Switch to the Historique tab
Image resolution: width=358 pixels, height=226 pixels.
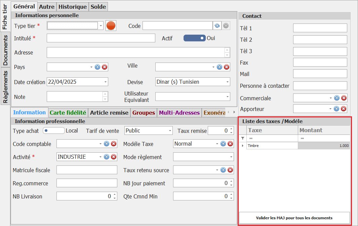point(73,6)
